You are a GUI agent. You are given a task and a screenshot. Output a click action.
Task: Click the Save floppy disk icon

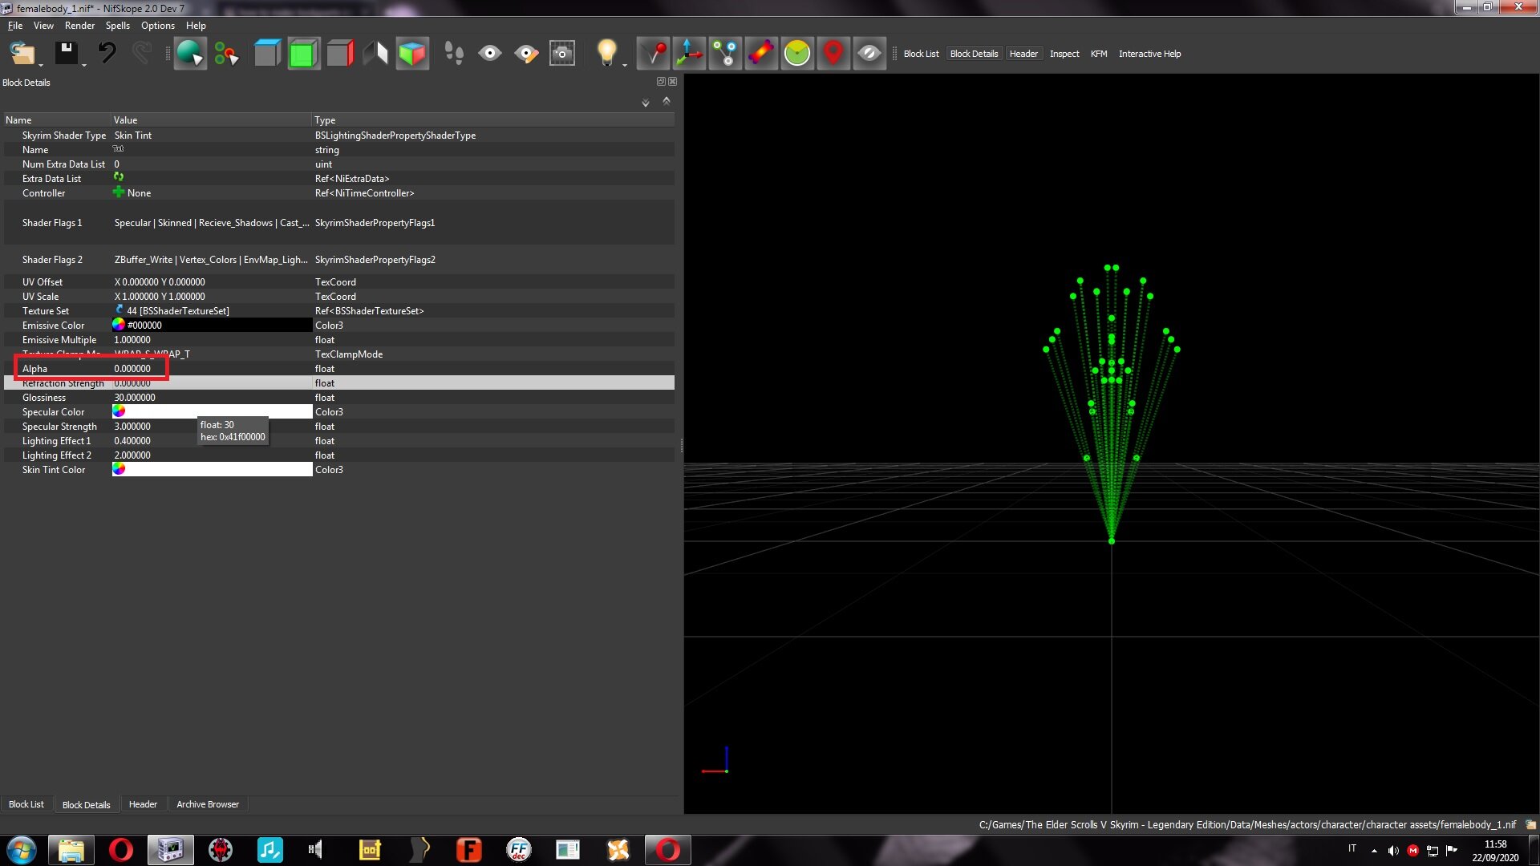(x=66, y=54)
